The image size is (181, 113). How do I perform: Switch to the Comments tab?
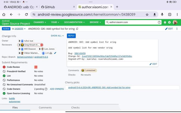pyautogui.click(x=45, y=108)
